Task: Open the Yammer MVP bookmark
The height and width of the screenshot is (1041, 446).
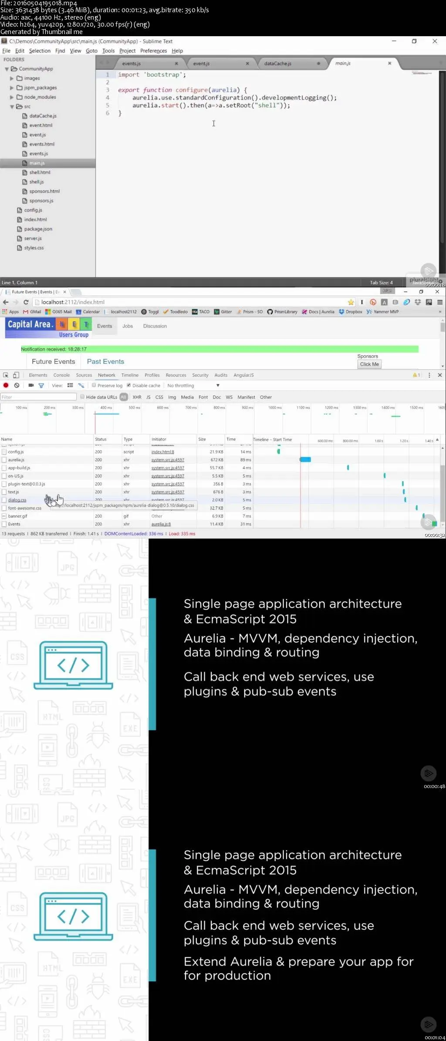Action: coord(382,312)
